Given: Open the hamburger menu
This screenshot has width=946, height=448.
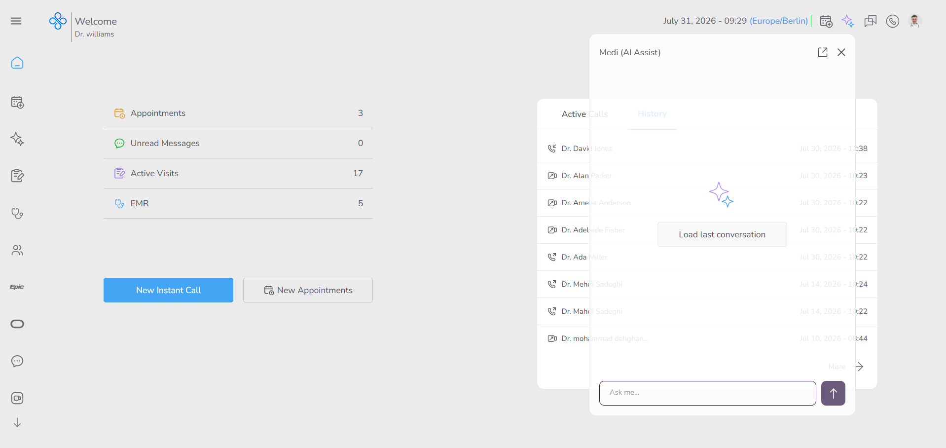Looking at the screenshot, I should (16, 21).
